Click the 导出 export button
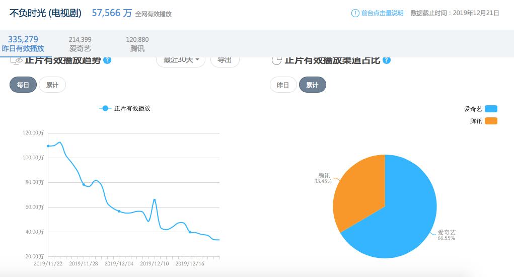Screen dimensions: 514x277 pyautogui.click(x=225, y=60)
